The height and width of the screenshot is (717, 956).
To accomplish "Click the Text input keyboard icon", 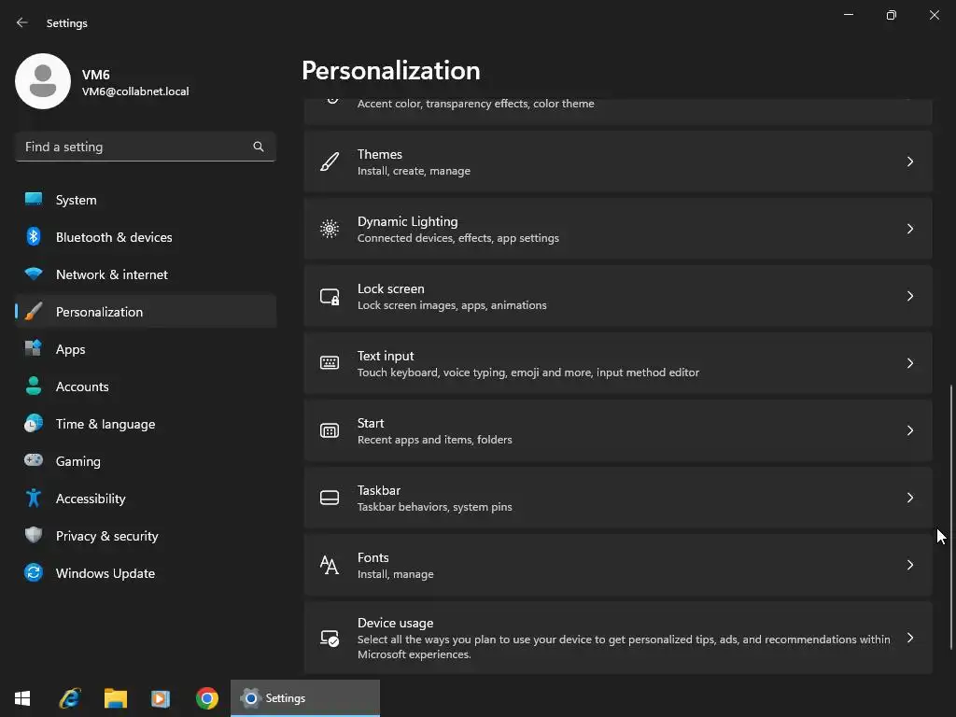I will 330,363.
